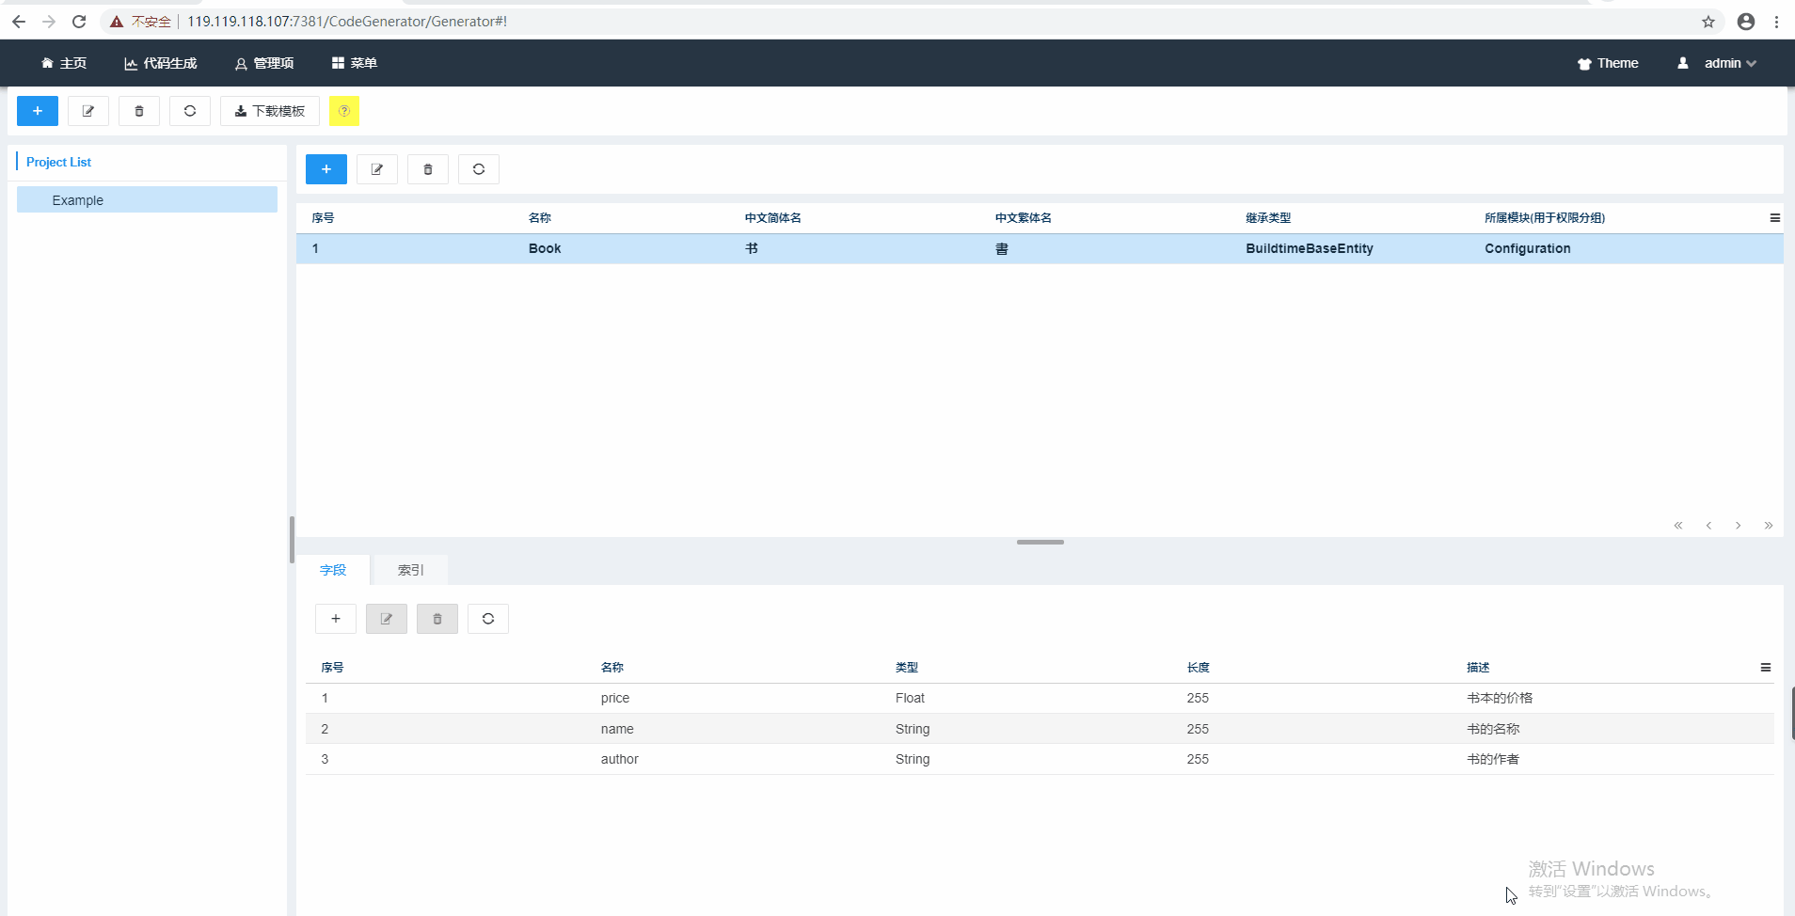This screenshot has width=1795, height=916.
Task: Go to previous page of entity table
Action: click(x=1708, y=526)
